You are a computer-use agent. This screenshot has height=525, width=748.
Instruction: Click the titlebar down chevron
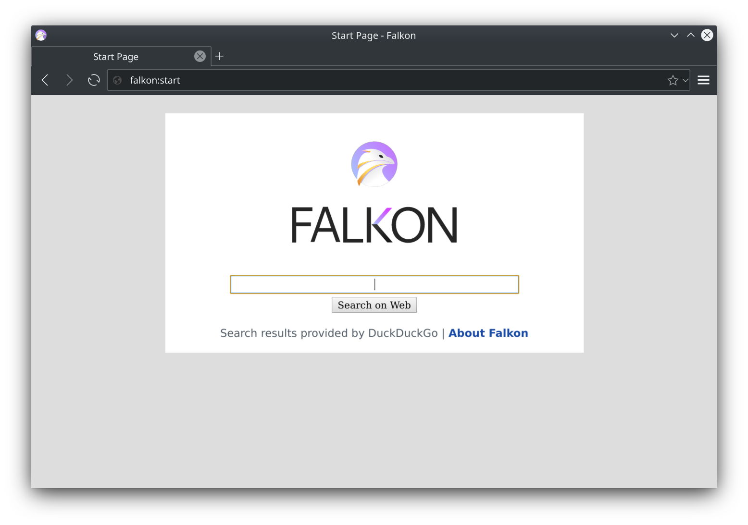click(673, 35)
